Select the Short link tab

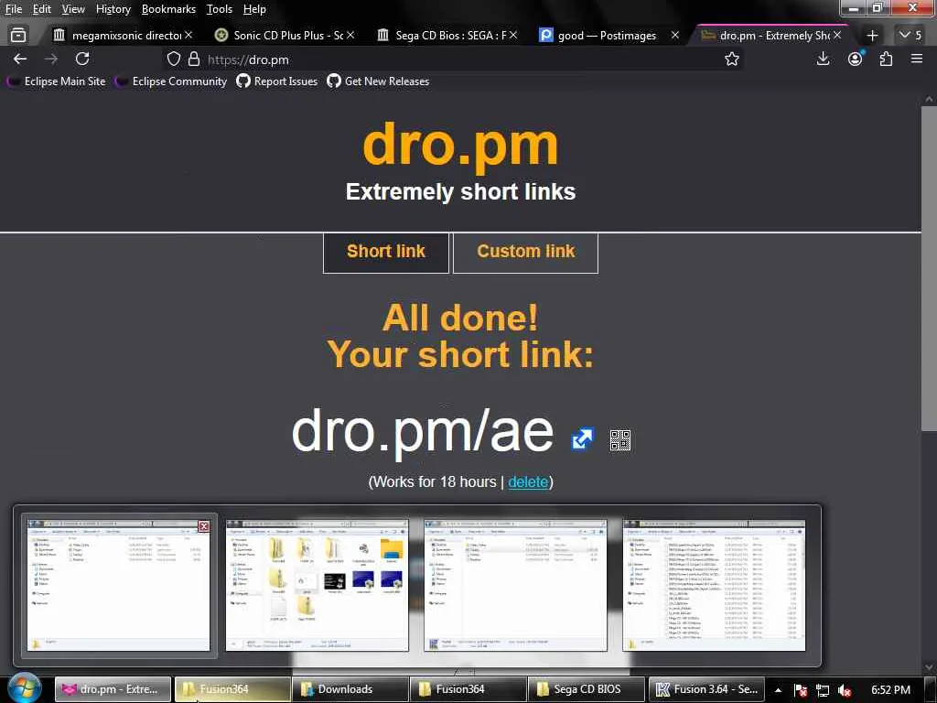coord(386,252)
